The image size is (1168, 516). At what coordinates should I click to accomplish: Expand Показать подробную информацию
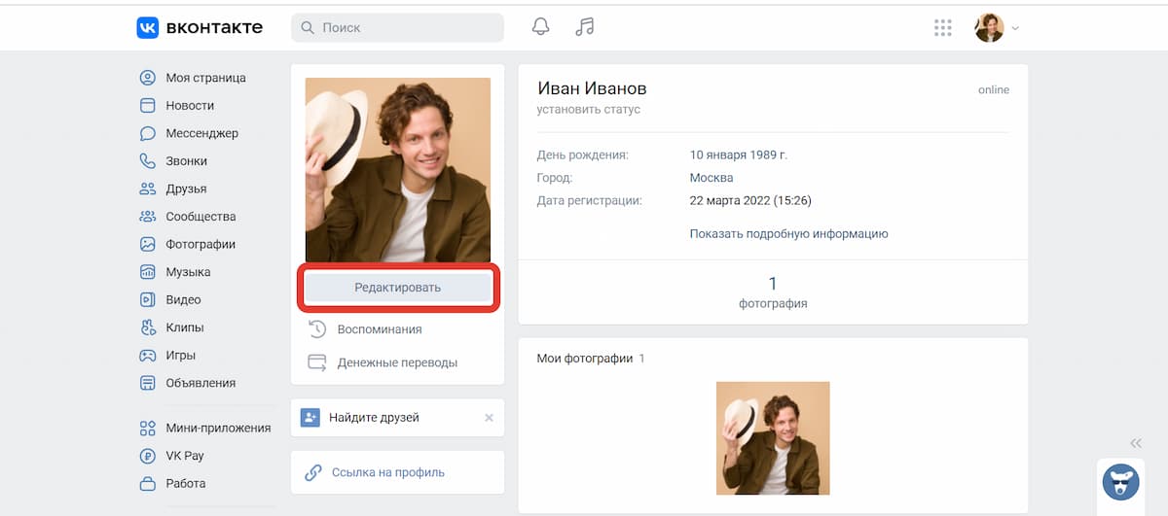788,234
